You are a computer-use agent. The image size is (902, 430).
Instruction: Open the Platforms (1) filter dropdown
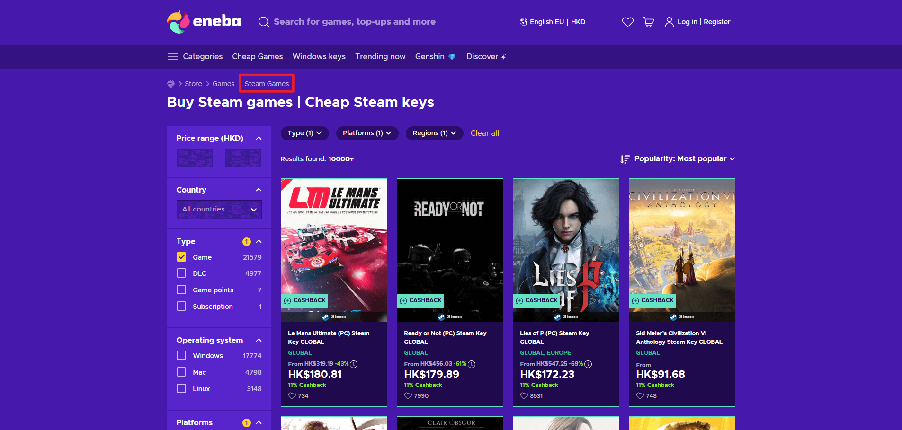(x=367, y=133)
